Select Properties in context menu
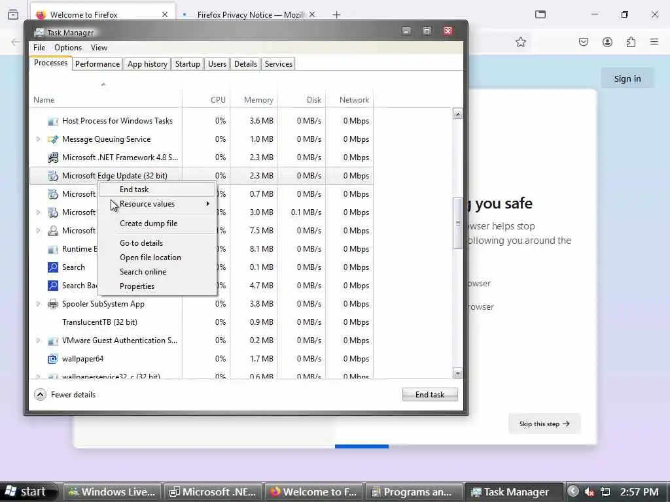670x502 pixels. click(x=157, y=286)
